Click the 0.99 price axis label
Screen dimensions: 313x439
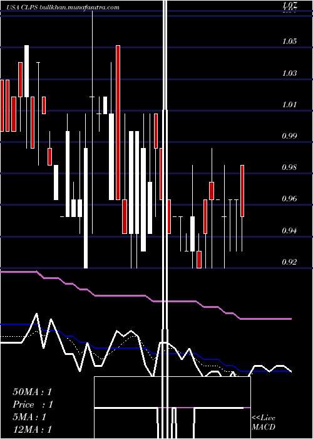click(x=289, y=136)
